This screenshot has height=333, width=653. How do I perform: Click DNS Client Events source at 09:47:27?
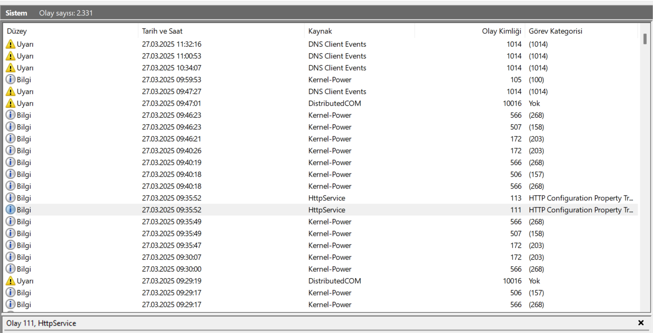tap(337, 92)
